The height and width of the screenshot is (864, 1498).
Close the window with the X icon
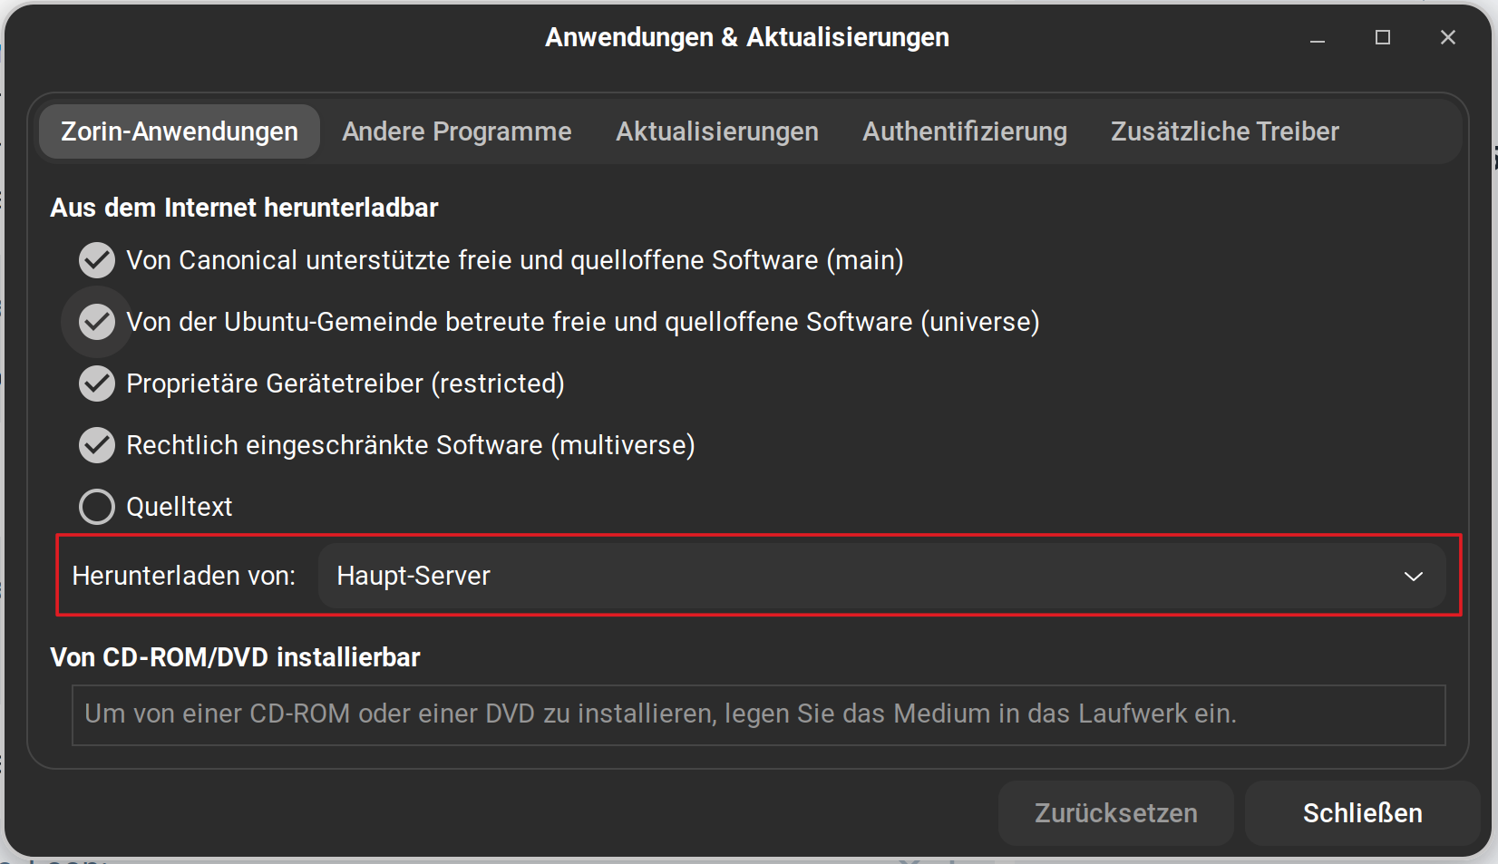tap(1448, 37)
